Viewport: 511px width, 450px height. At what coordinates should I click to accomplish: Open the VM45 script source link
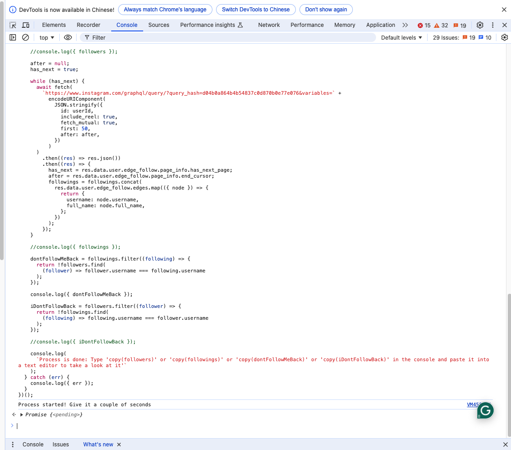tap(473, 404)
